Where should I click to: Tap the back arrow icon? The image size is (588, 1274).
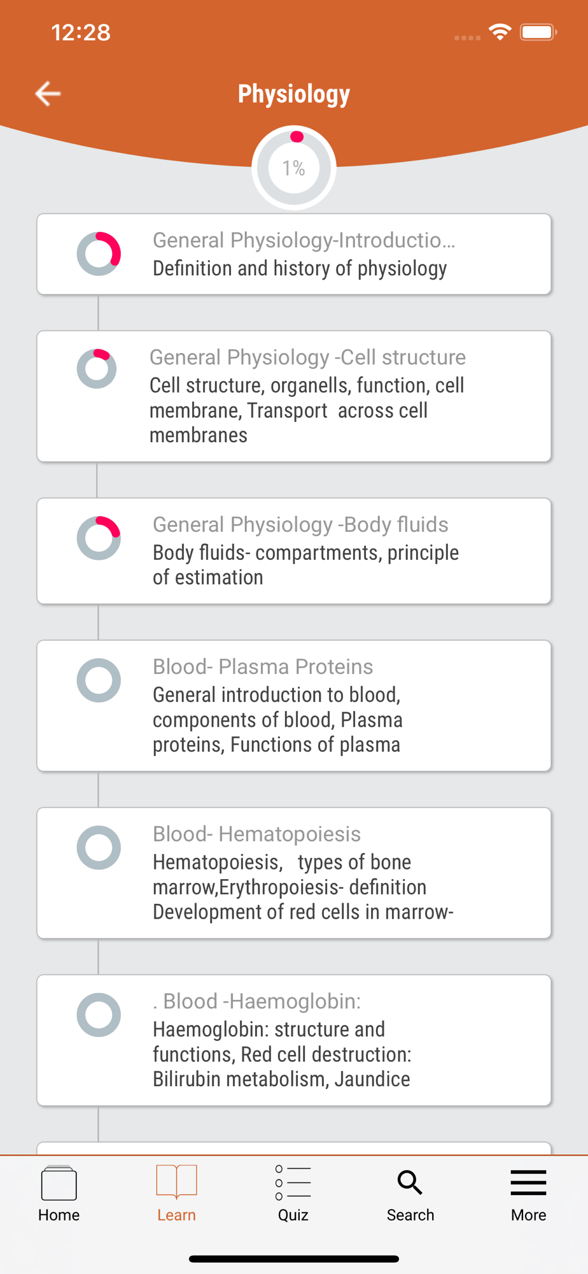pos(48,94)
